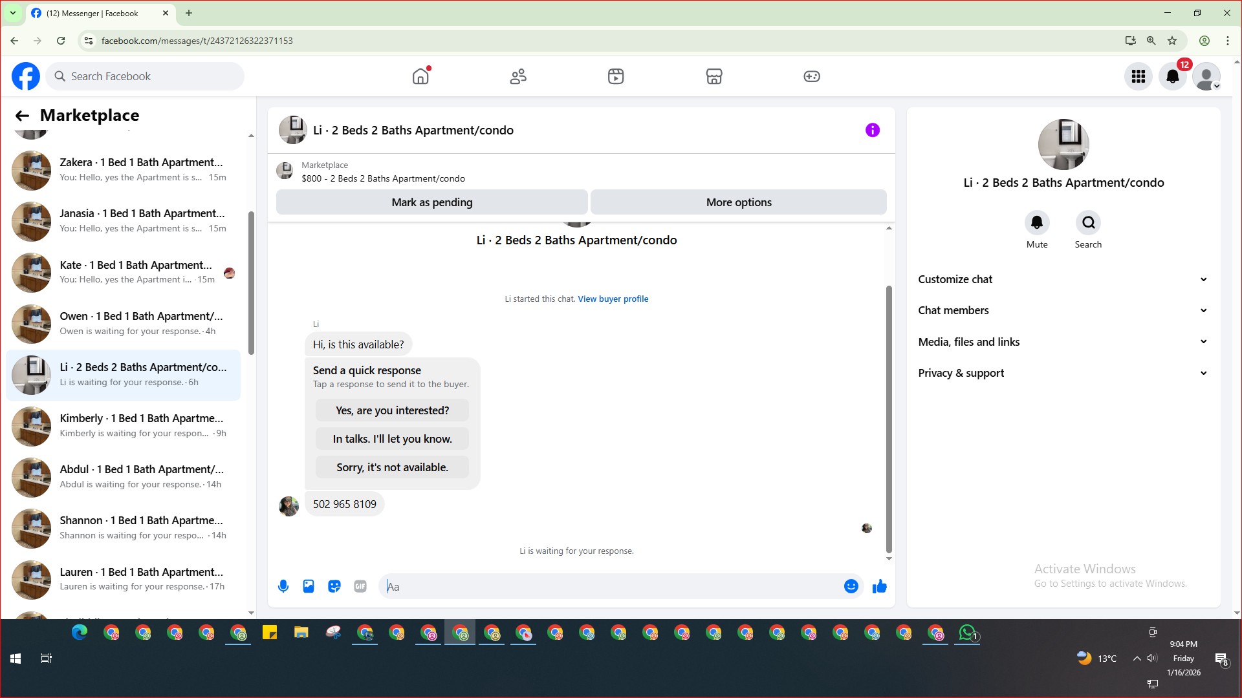Open the emoji picker in message box
1242x698 pixels.
[851, 586]
